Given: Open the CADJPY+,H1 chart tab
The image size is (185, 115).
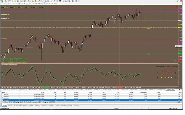Looking at the screenshot, I should tap(5, 90).
